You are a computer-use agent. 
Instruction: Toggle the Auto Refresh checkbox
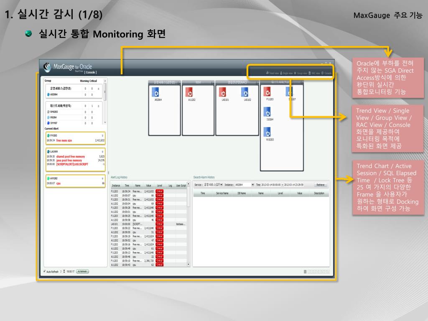coord(44,271)
